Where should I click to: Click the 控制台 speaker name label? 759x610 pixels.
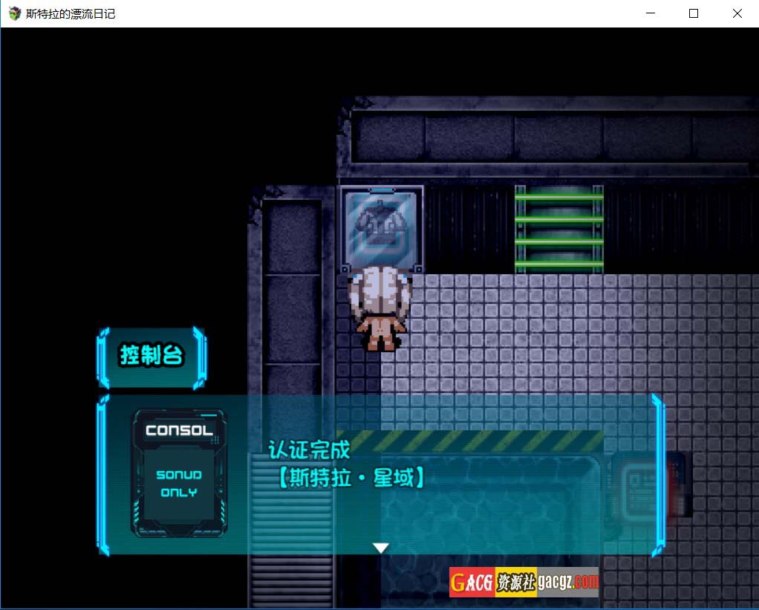point(152,356)
